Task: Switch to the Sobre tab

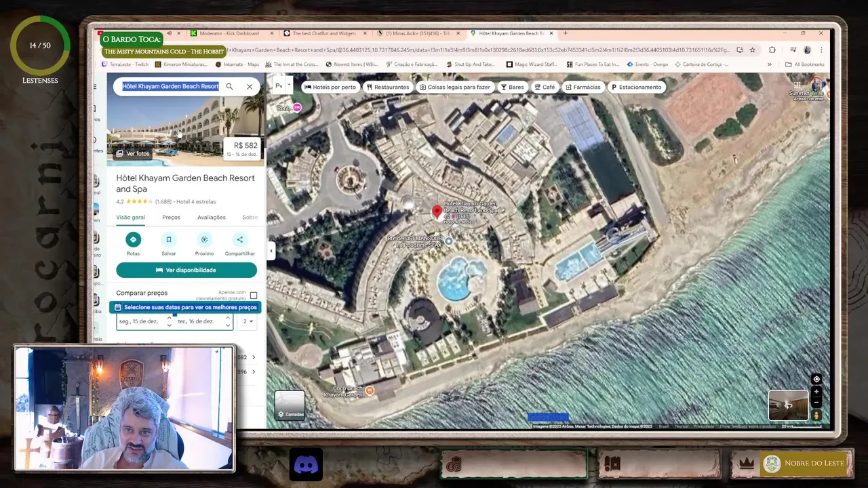Action: (250, 218)
